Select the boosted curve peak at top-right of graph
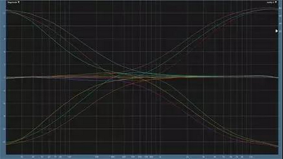Viewport: 283px width, 159px height. point(267,8)
